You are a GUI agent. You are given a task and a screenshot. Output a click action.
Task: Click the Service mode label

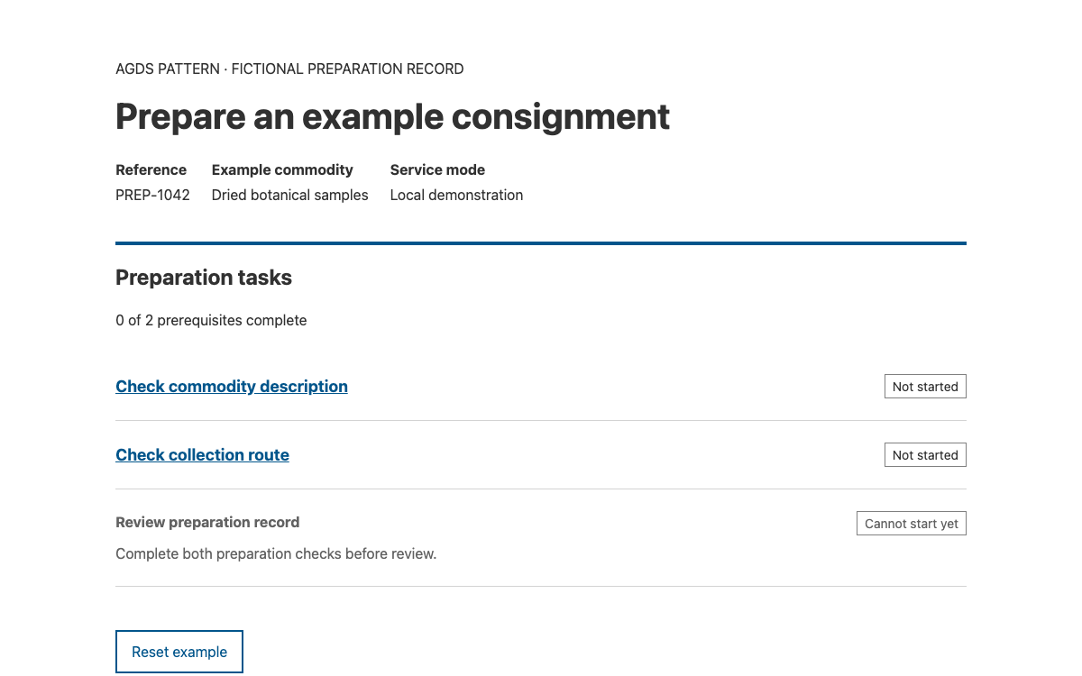coord(437,169)
